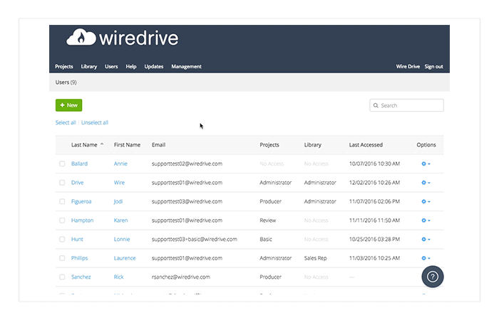Sort by Last Name column header

click(84, 145)
